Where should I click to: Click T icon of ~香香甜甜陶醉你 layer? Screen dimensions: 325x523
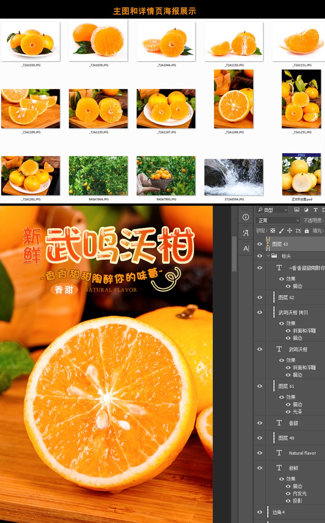click(x=279, y=267)
